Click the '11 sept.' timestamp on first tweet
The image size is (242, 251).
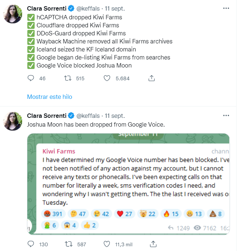point(114,8)
